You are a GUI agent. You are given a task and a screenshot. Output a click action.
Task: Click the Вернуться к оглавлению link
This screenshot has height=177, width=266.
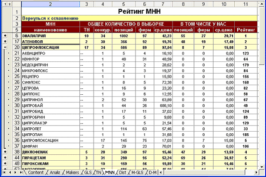50,18
